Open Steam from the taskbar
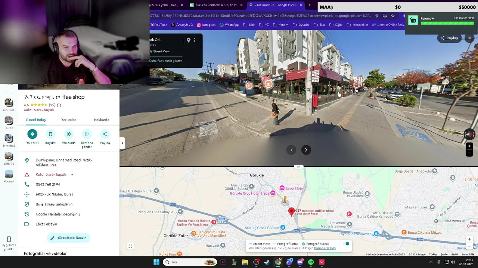Screen dimensions: 478x268 coord(267,262)
